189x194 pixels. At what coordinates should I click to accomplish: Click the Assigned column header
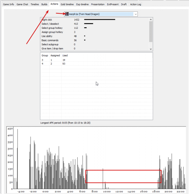[55, 55]
